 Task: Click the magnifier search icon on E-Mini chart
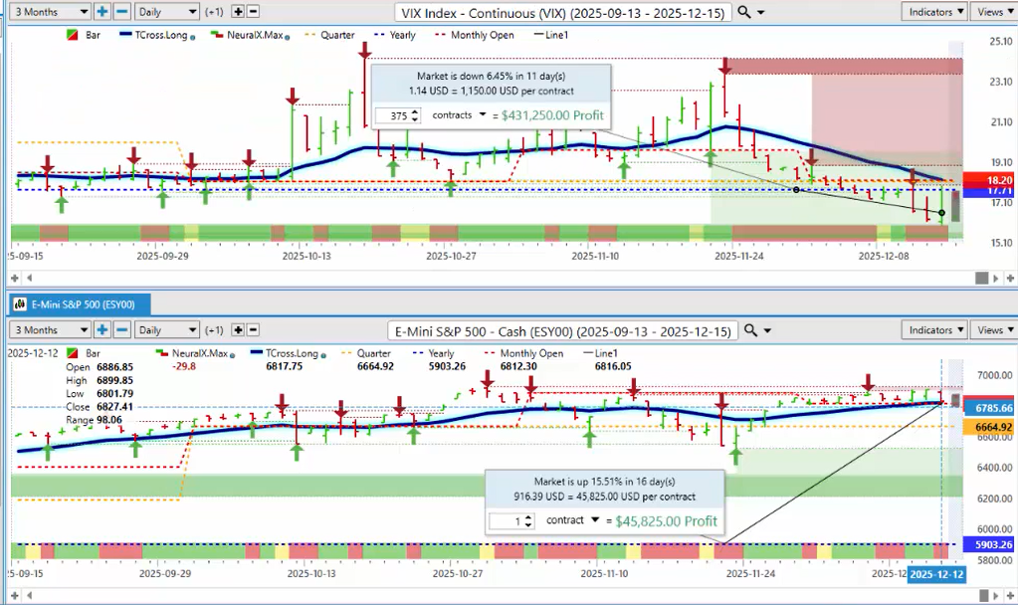coord(750,329)
